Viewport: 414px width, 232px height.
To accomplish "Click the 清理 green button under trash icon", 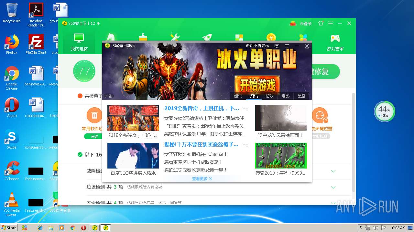I will tap(94, 136).
